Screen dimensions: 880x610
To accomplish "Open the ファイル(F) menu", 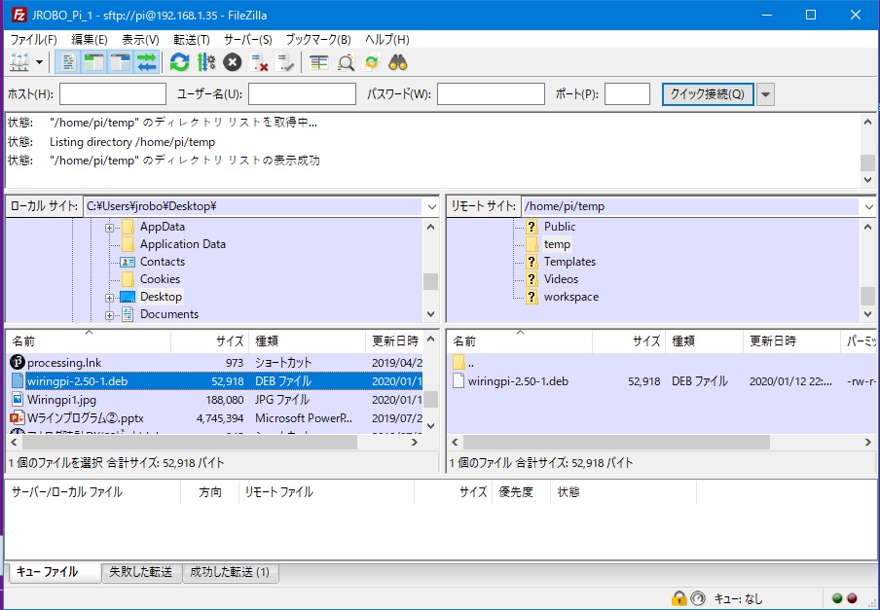I will (34, 39).
